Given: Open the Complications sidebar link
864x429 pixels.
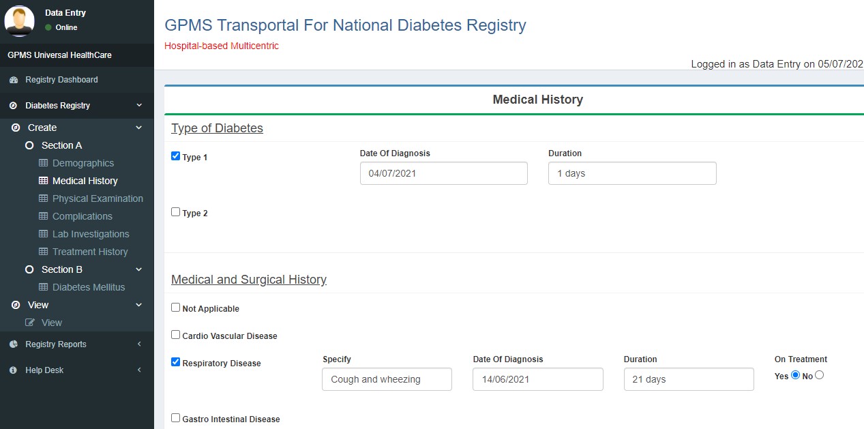Looking at the screenshot, I should coord(82,216).
